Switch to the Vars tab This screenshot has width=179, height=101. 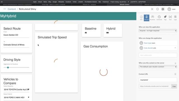coord(170,18)
